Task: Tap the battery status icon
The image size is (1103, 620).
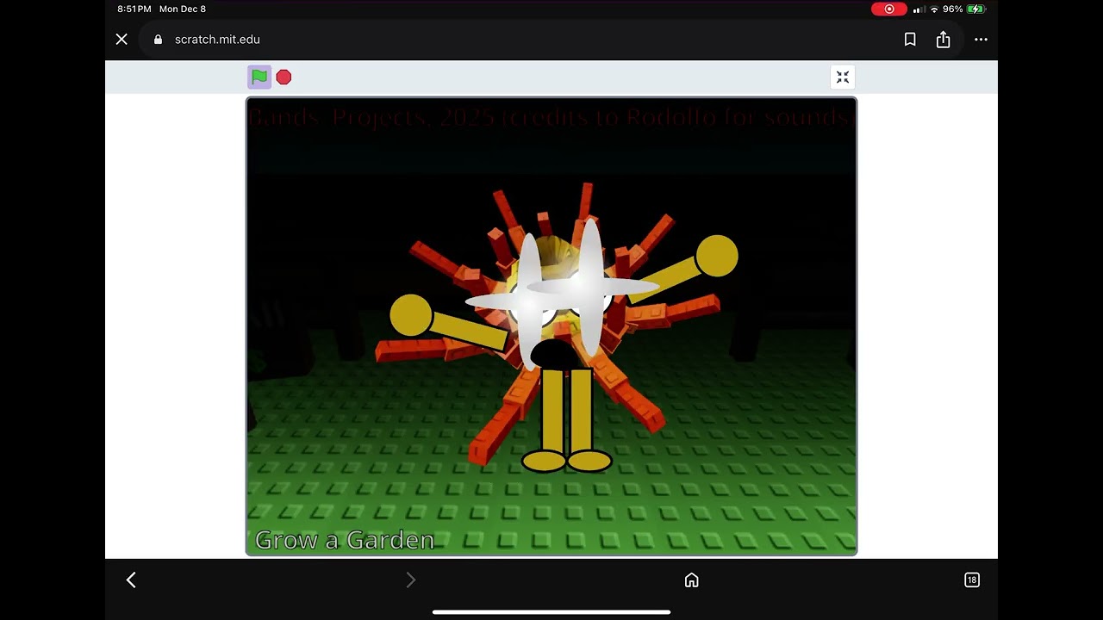Action: pos(975,9)
